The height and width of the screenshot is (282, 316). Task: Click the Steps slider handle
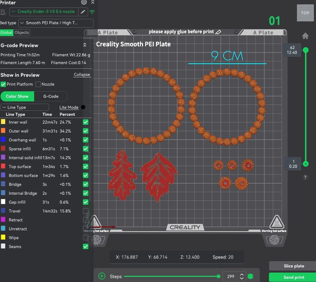click(218, 276)
